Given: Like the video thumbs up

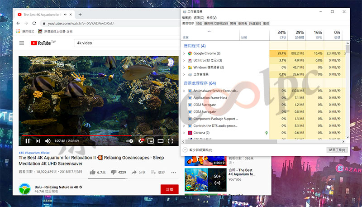Looking at the screenshot, I should pos(98,172).
